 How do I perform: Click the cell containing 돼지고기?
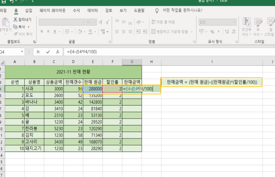[x=34, y=148]
